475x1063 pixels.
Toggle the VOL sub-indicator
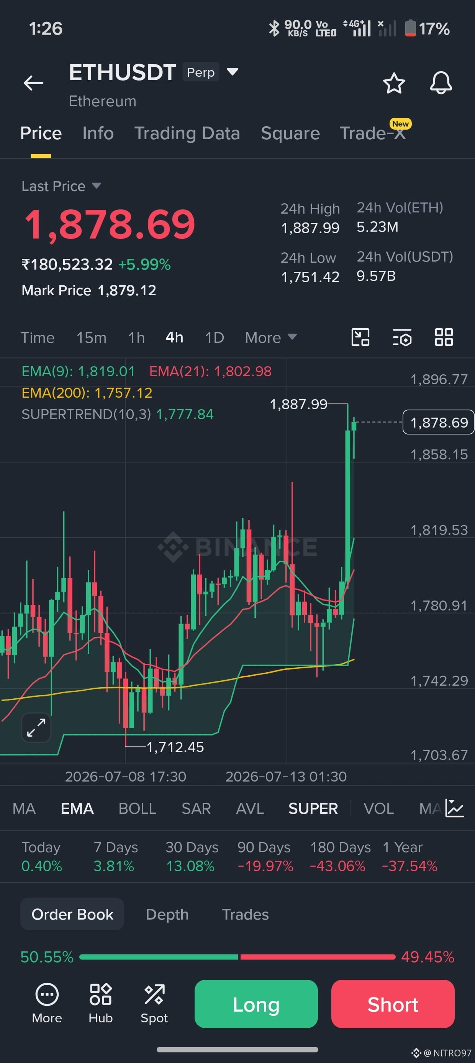(x=378, y=808)
